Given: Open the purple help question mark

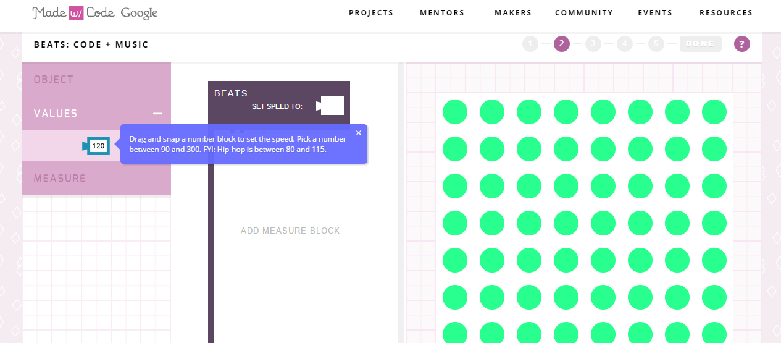Looking at the screenshot, I should tap(741, 44).
